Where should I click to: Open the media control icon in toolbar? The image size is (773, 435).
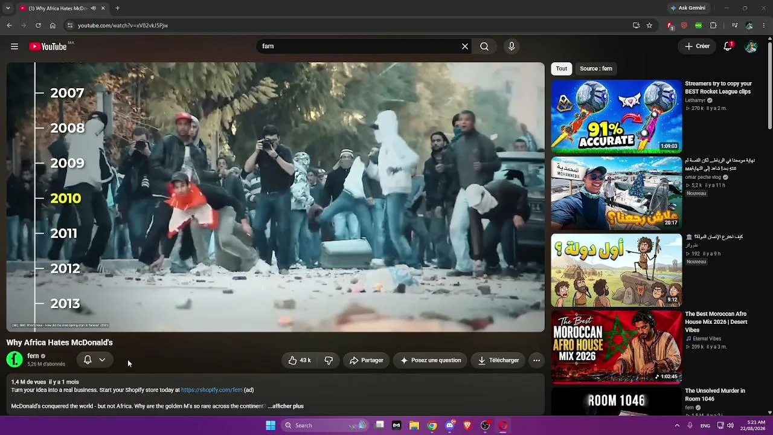coord(734,25)
